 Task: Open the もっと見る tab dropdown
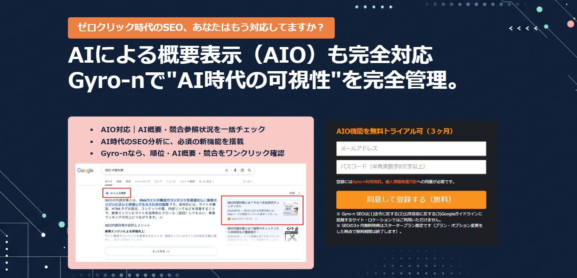point(207,182)
